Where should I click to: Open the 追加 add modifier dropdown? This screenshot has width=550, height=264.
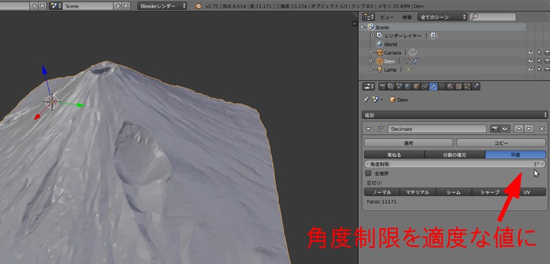coord(454,115)
